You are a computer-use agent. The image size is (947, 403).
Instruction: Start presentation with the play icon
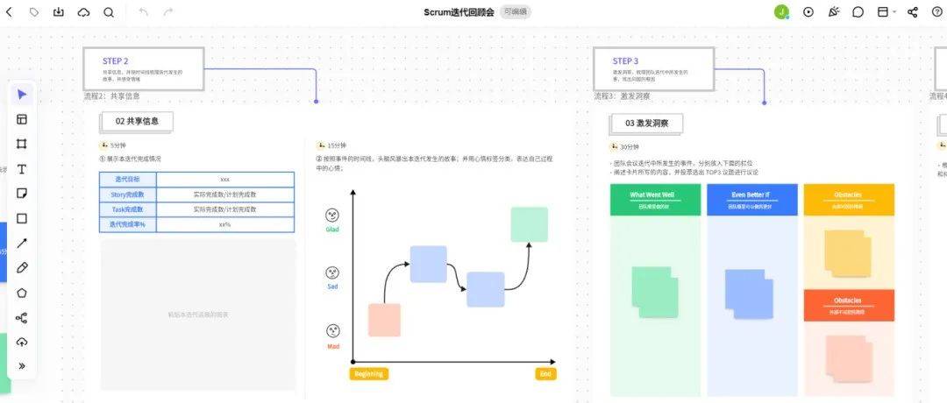point(808,12)
